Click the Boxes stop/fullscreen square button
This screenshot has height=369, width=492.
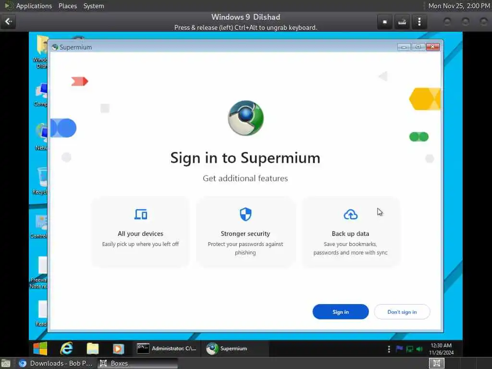tap(385, 22)
